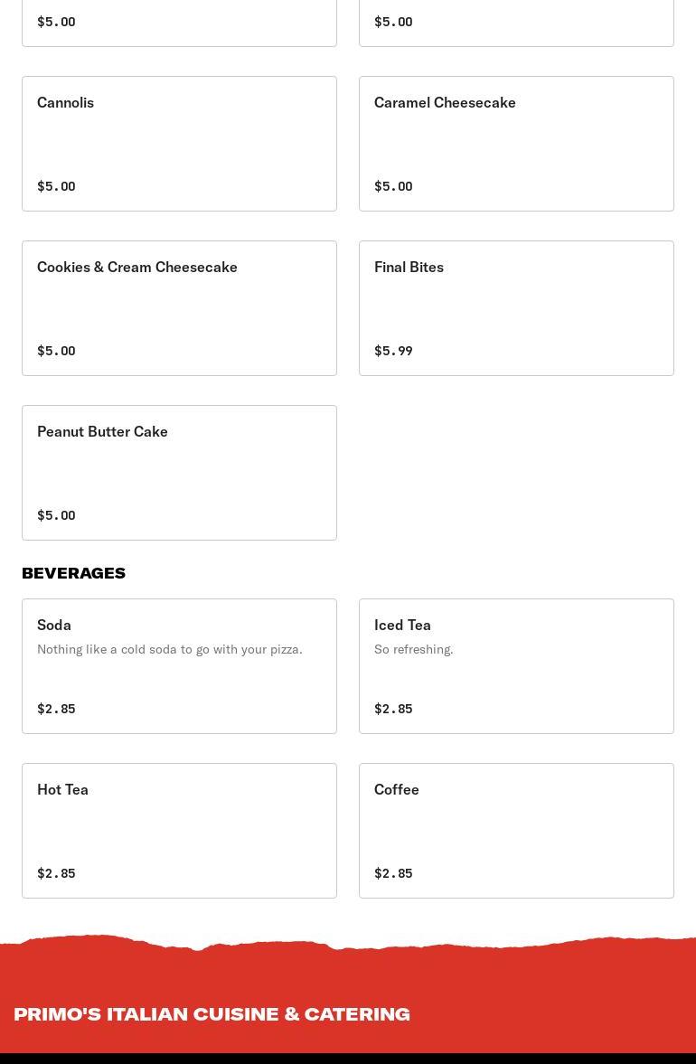696x1064 pixels.
Task: Click Primo's Italian Cuisine & Catering footer title
Action: click(x=212, y=1013)
